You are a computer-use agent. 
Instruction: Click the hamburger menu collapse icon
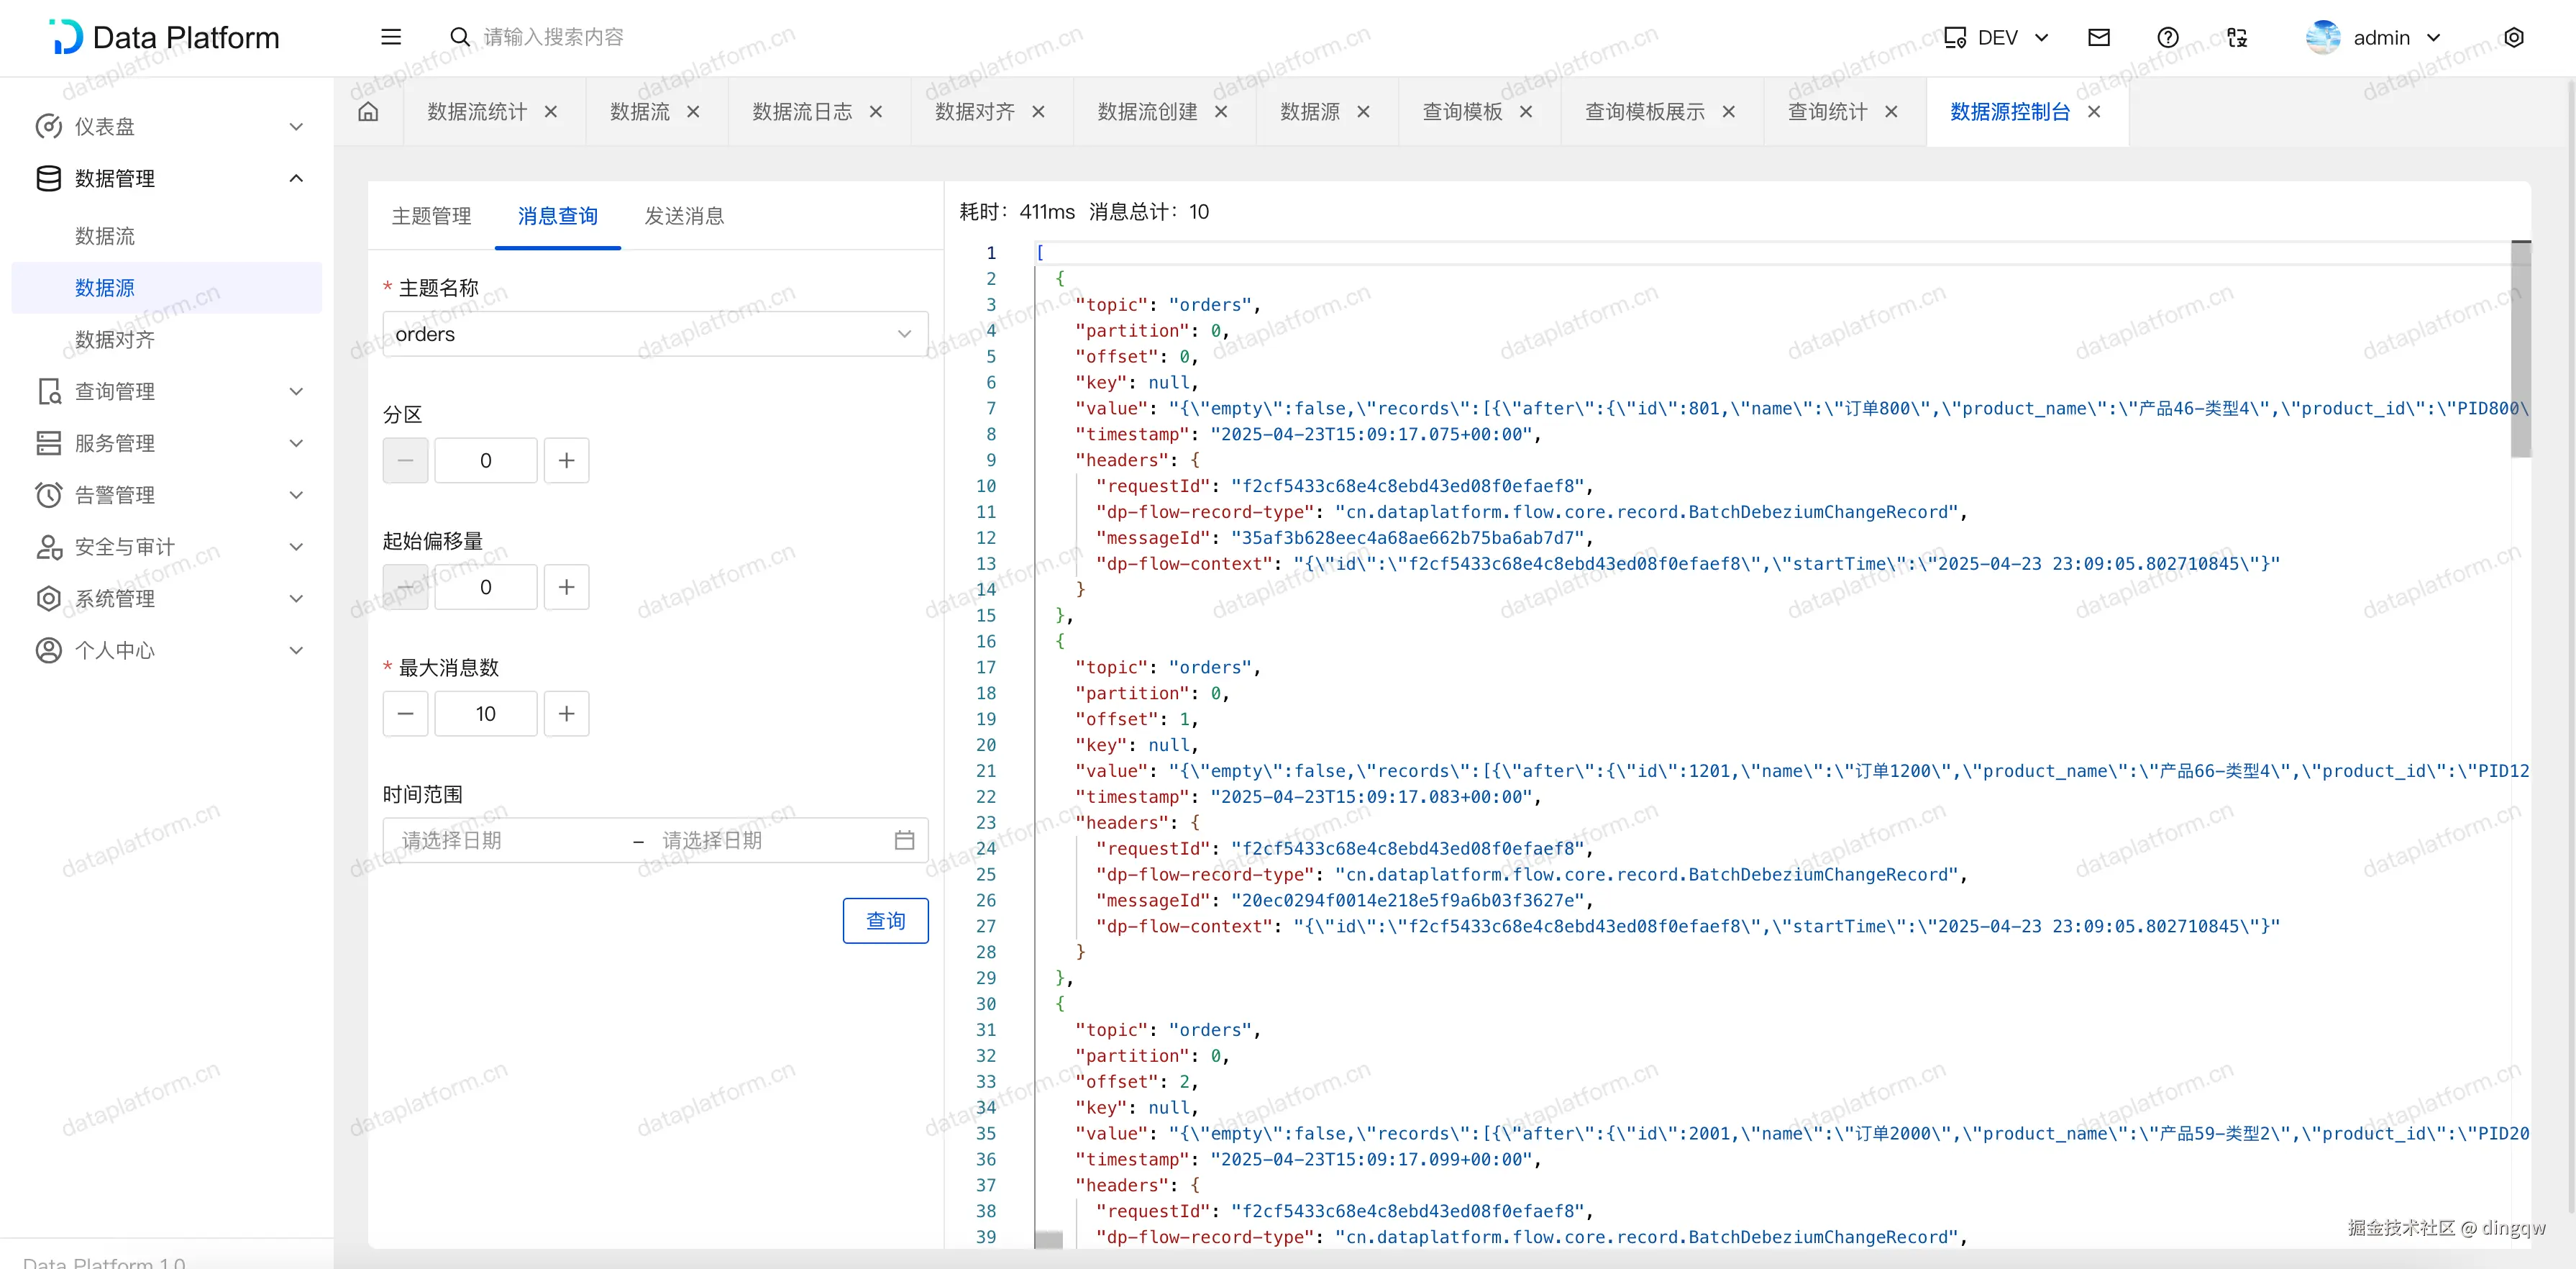[x=391, y=37]
